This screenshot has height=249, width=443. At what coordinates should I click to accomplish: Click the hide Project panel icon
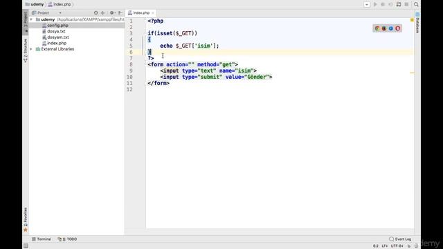[120, 13]
